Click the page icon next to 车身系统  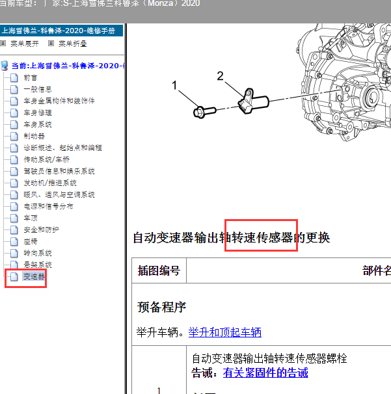14,124
